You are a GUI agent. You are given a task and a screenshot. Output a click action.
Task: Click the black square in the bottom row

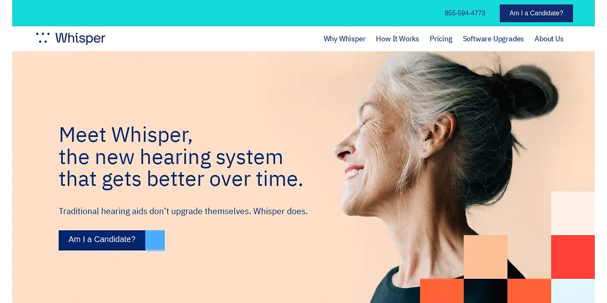486,291
